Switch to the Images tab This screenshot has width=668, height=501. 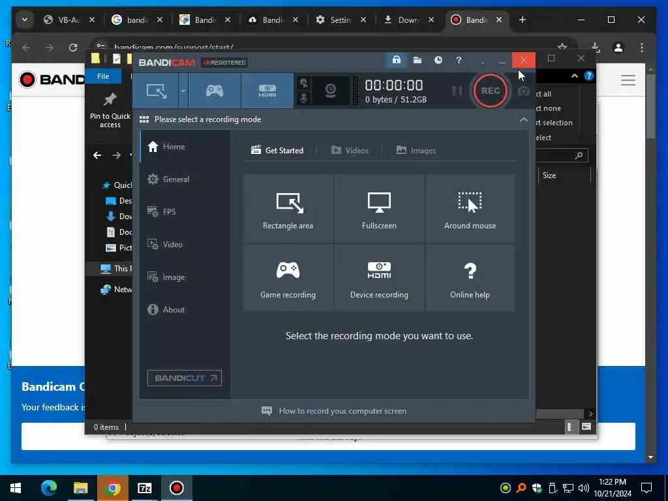pyautogui.click(x=416, y=151)
